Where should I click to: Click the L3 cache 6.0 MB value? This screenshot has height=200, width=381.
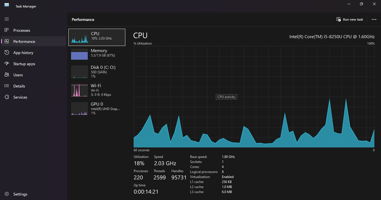pyautogui.click(x=227, y=192)
